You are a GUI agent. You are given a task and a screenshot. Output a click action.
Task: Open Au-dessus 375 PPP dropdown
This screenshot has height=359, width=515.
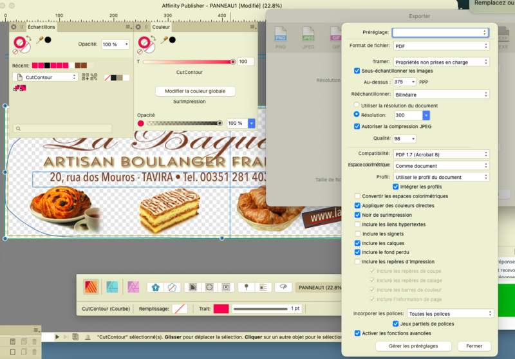[405, 82]
